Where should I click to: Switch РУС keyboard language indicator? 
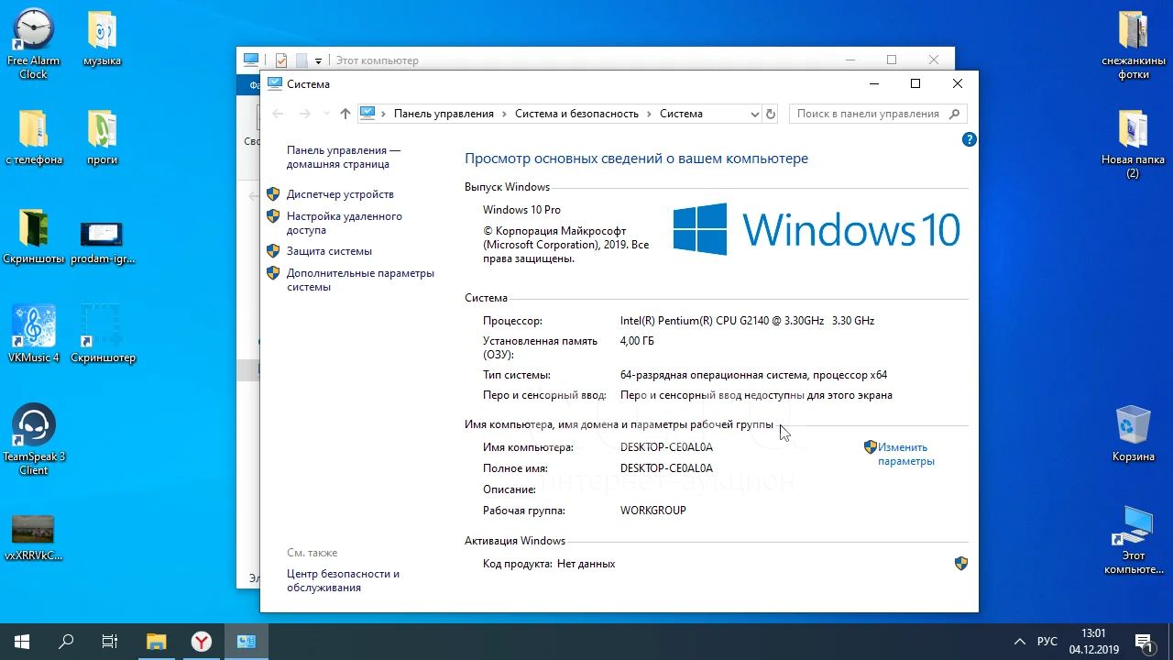pos(1047,642)
